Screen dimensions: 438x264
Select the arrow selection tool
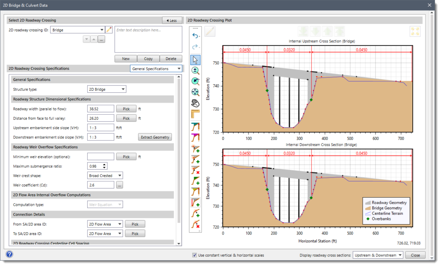click(x=195, y=59)
